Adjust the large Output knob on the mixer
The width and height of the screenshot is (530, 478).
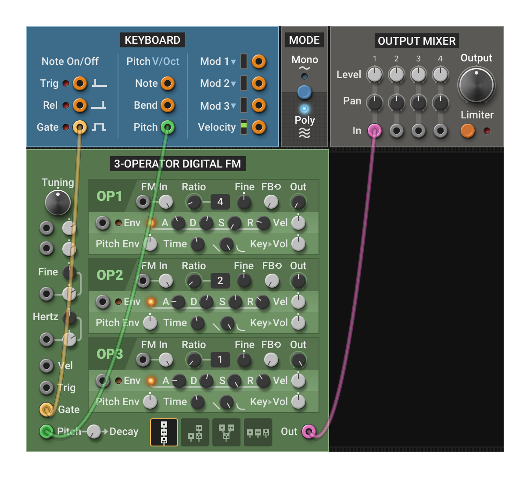pos(476,86)
